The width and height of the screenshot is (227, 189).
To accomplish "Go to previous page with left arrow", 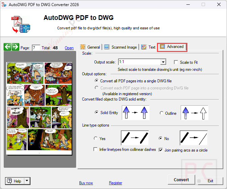I will 7,47.
